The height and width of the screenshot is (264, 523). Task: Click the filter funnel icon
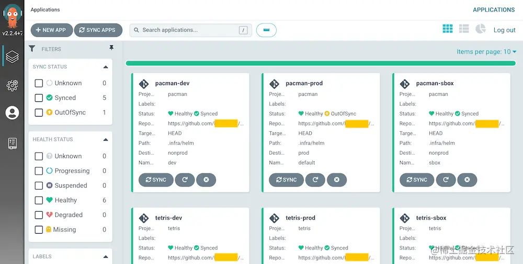(x=32, y=49)
